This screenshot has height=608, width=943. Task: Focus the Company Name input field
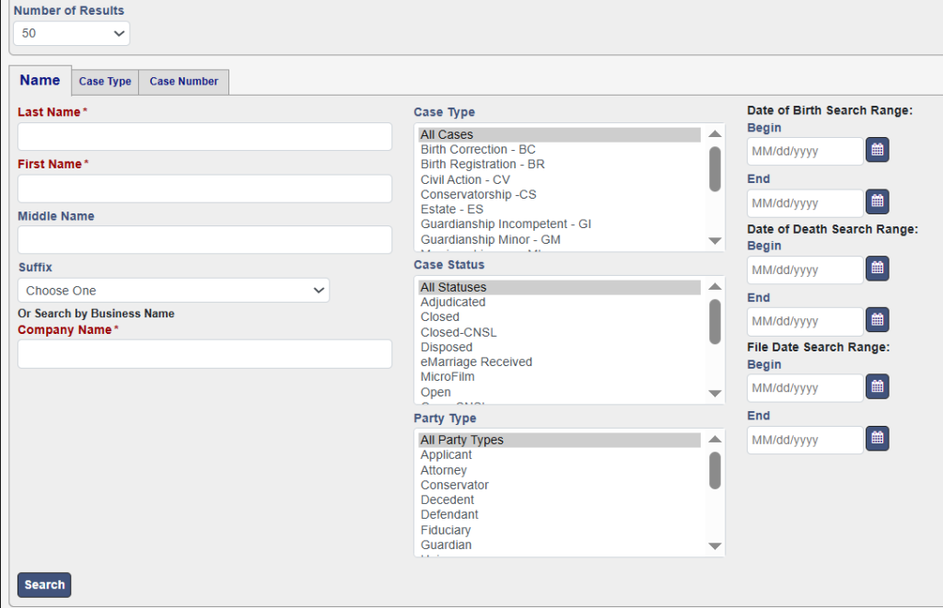pyautogui.click(x=205, y=354)
